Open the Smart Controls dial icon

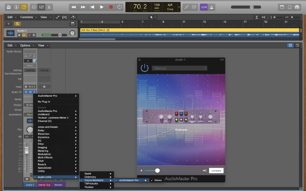click(x=34, y=7)
